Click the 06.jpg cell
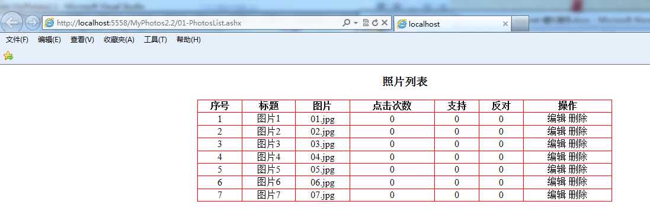 pos(322,183)
